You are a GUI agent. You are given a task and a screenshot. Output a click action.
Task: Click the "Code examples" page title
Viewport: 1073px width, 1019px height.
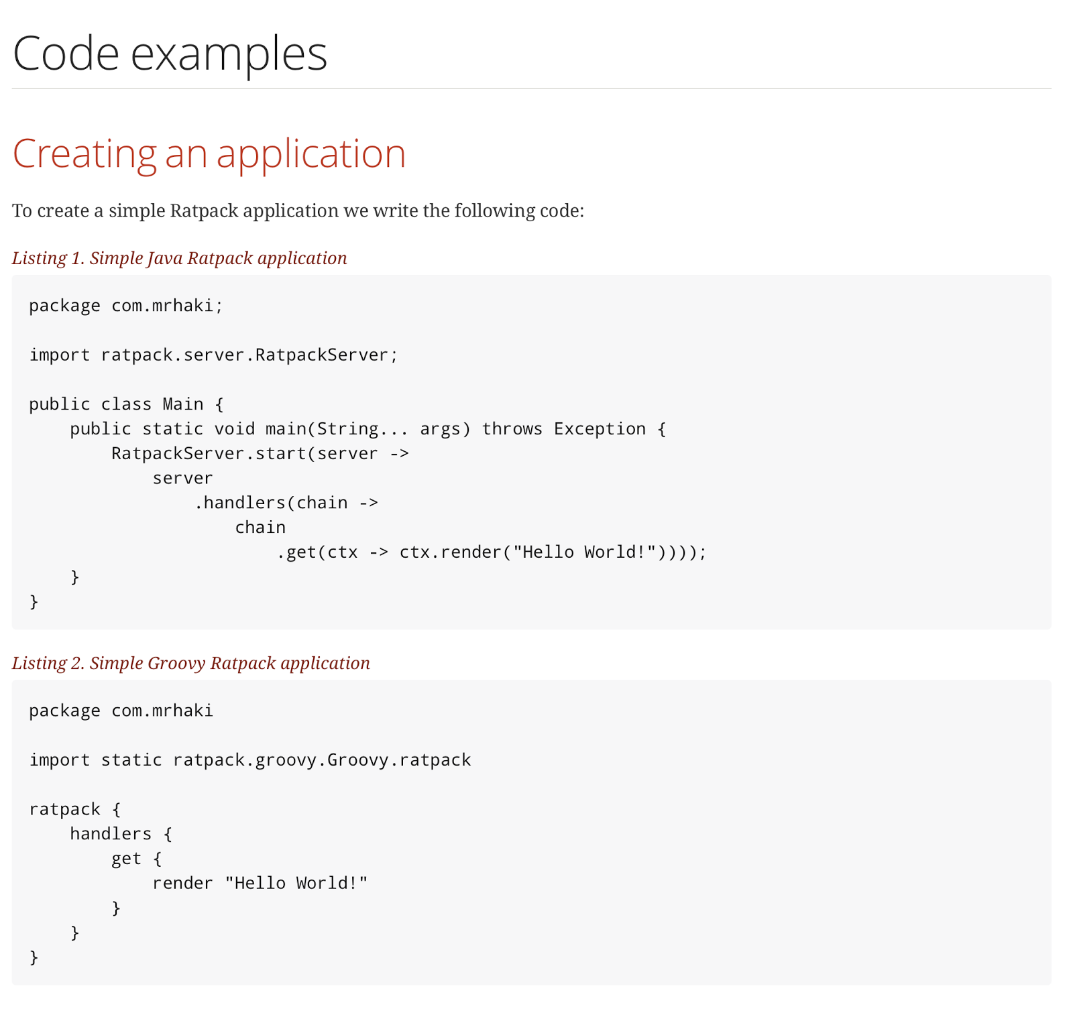pos(170,52)
